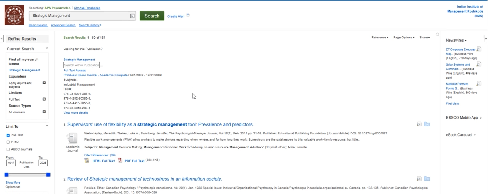488x194 pixels.
Task: Go to Advanced Search
Action: 63,25
